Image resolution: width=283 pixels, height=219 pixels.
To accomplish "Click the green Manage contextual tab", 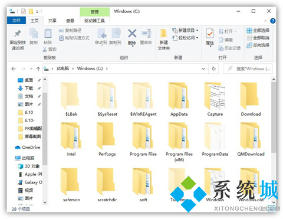I will pos(94,12).
